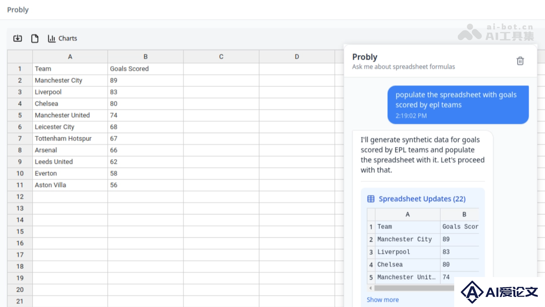Click the user chat message bubble
This screenshot has width=545, height=307.
point(458,105)
